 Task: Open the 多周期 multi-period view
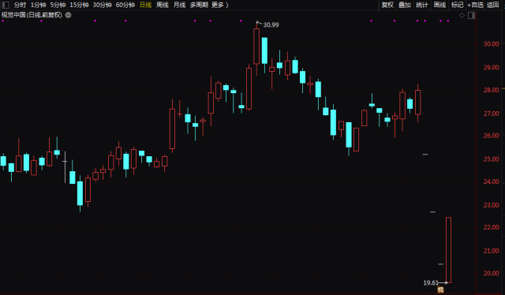pyautogui.click(x=199, y=5)
